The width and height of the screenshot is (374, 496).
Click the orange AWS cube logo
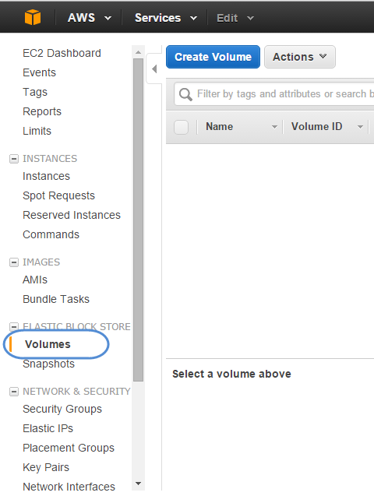coord(33,17)
